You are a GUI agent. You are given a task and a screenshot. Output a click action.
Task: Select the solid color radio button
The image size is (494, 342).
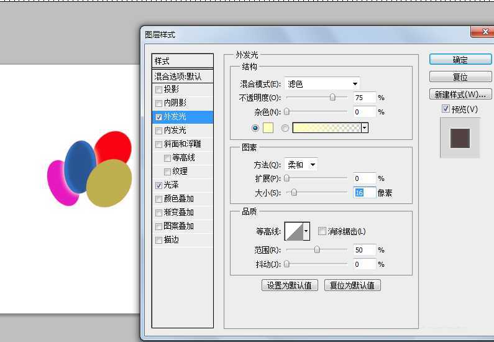255,128
